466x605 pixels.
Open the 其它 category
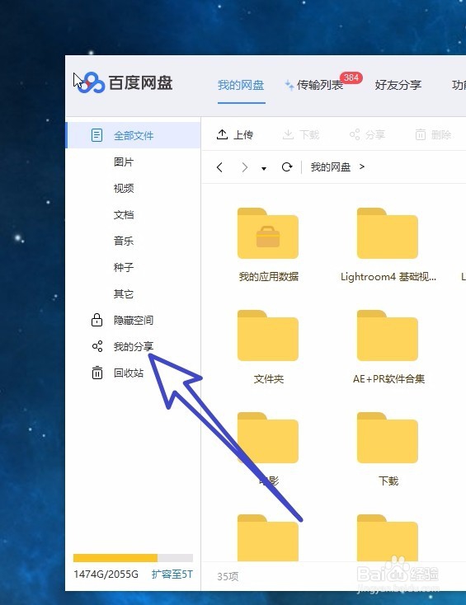pyautogui.click(x=124, y=294)
